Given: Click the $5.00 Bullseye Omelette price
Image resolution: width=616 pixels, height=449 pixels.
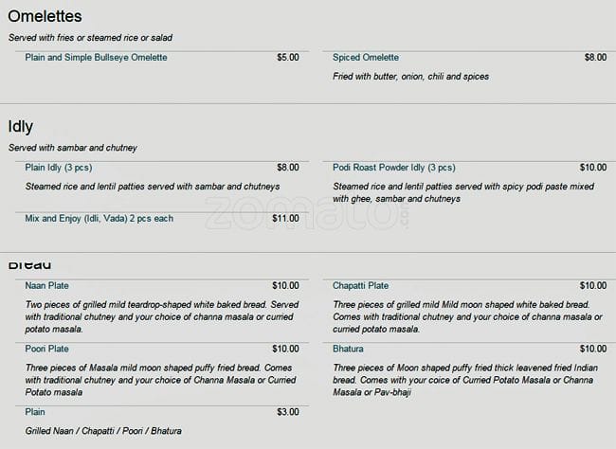Looking at the screenshot, I should click(x=287, y=58).
